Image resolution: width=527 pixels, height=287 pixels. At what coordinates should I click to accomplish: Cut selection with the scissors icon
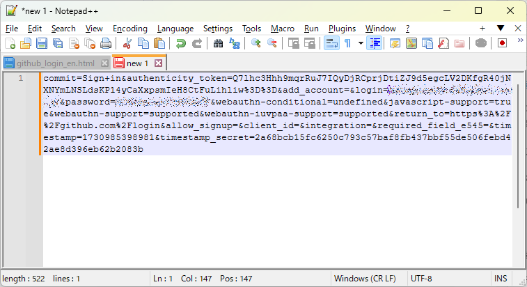point(127,43)
